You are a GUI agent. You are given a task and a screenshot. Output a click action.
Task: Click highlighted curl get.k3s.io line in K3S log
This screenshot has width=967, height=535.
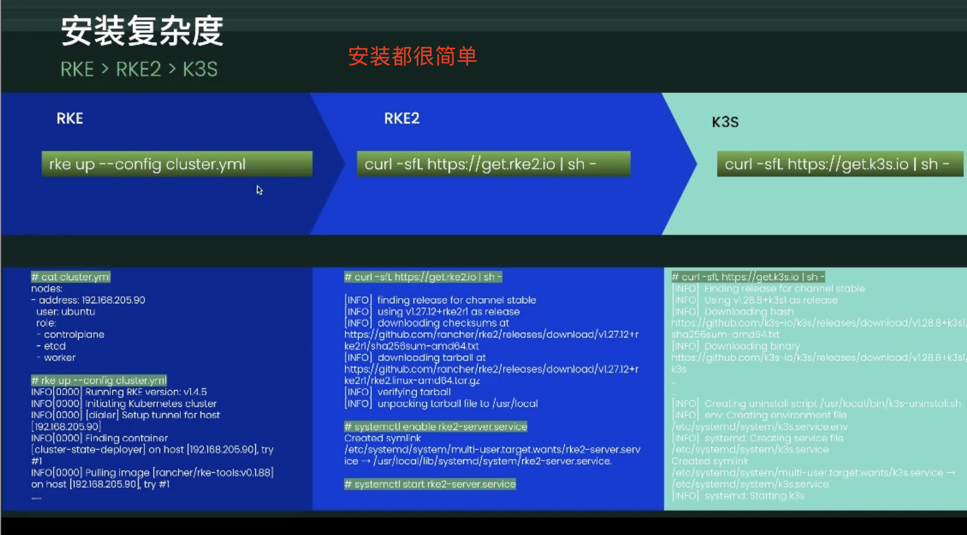tap(748, 277)
